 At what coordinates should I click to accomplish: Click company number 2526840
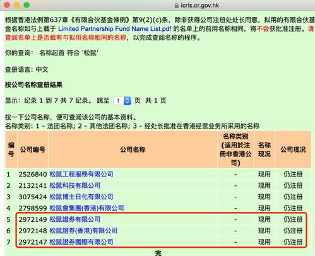click(x=33, y=174)
